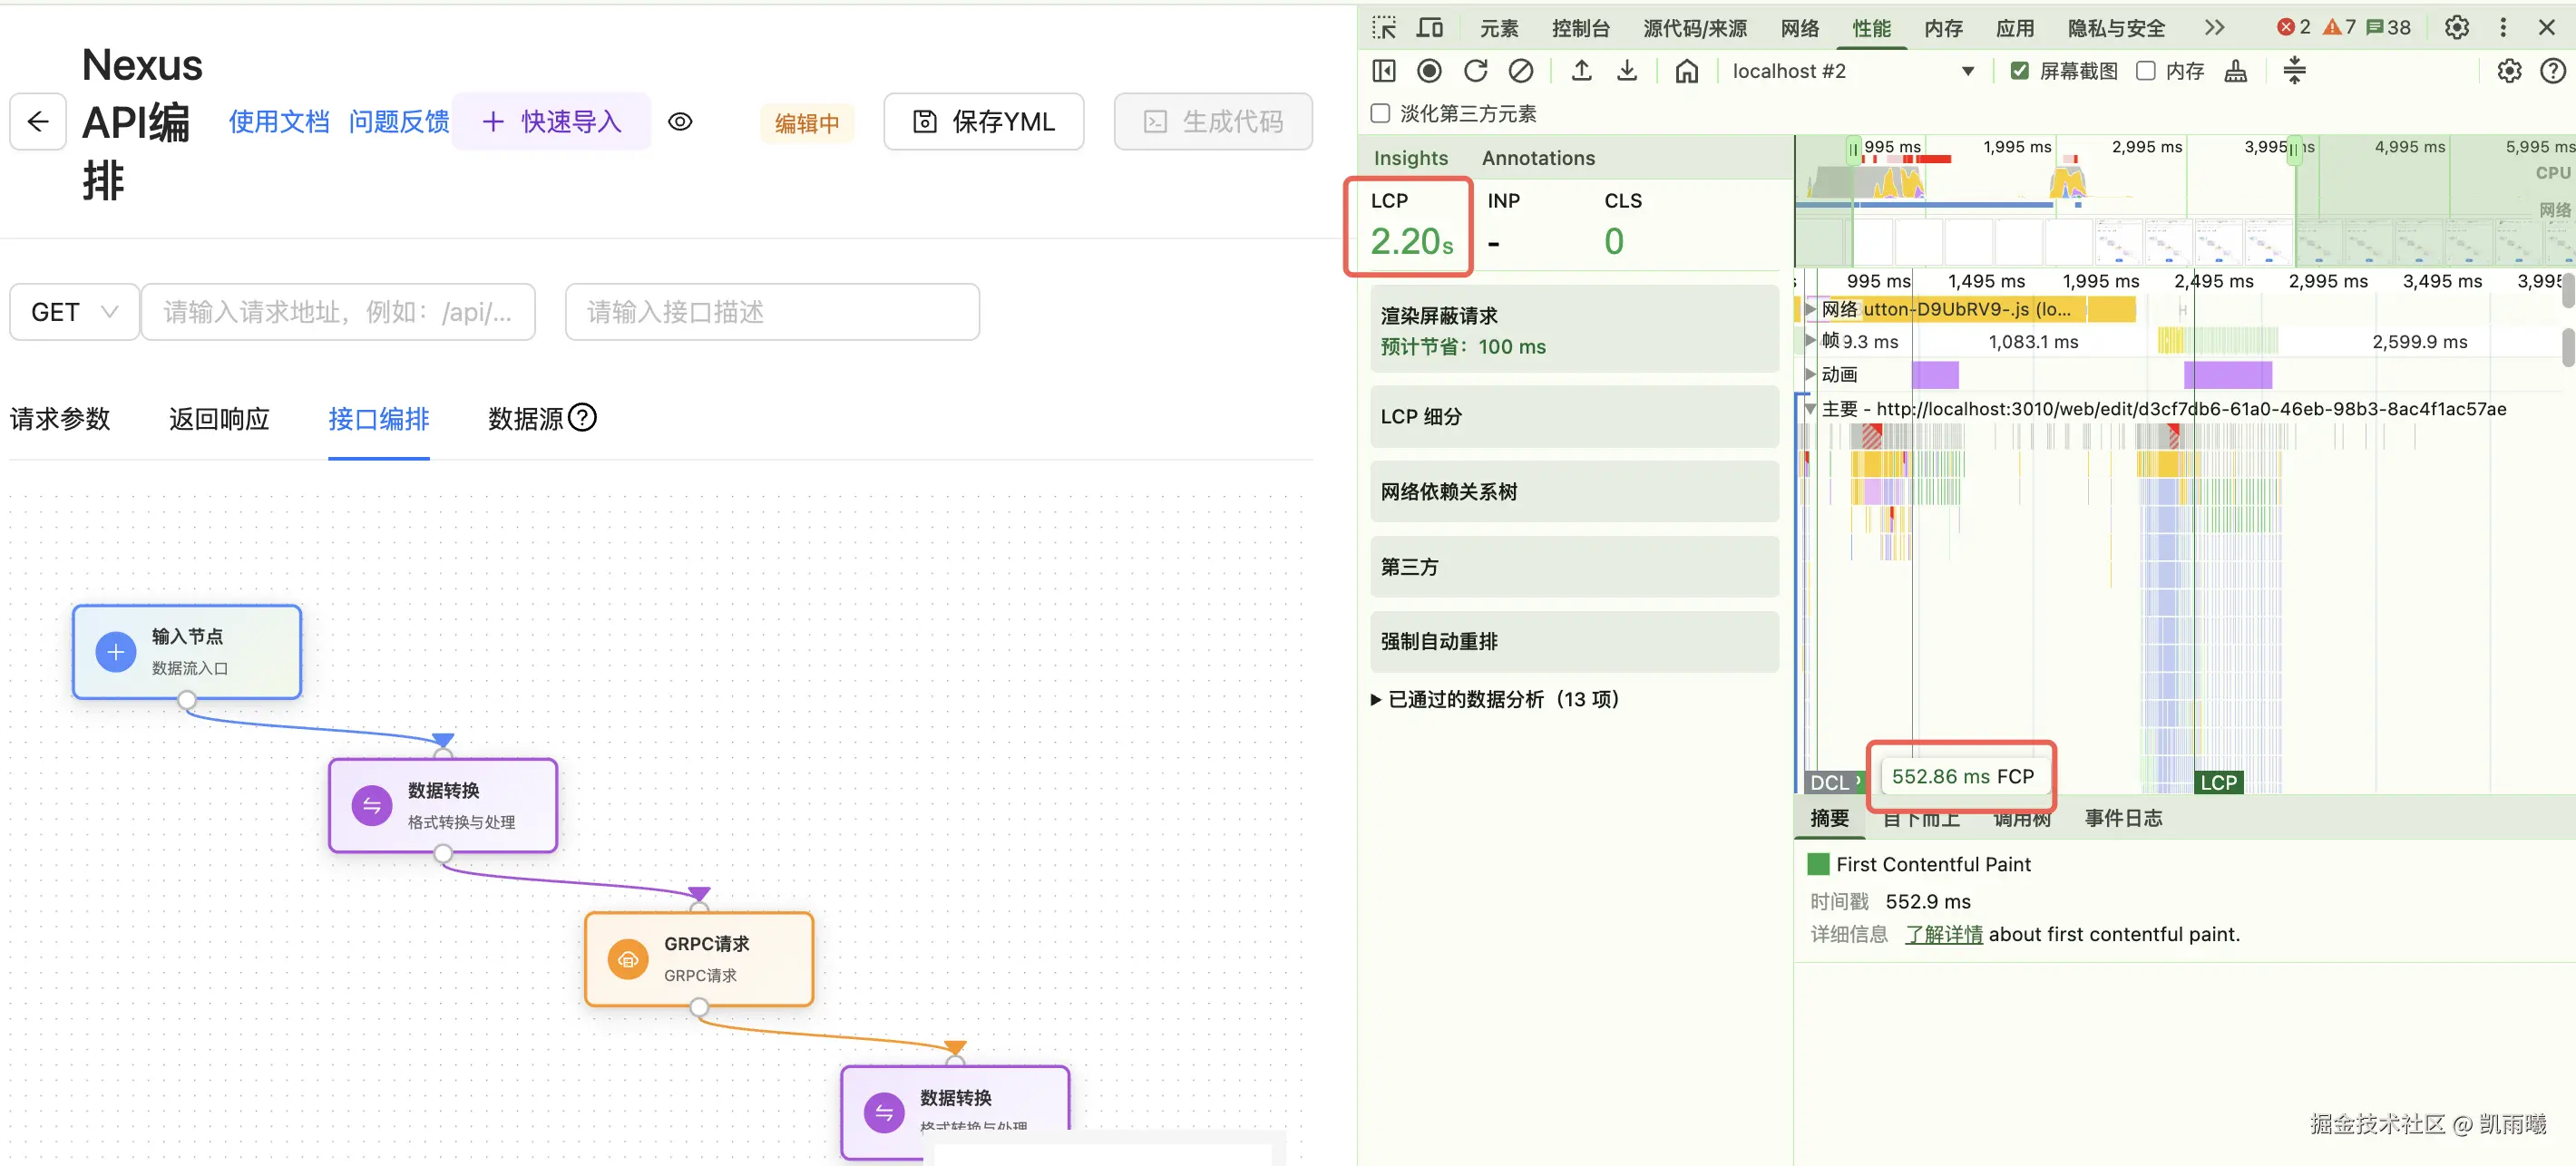Click the request URL input field
2576x1166 pixels.
click(x=338, y=312)
